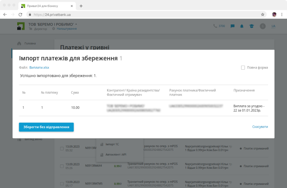
Task: Open the UA language selector
Action: (x=273, y=26)
